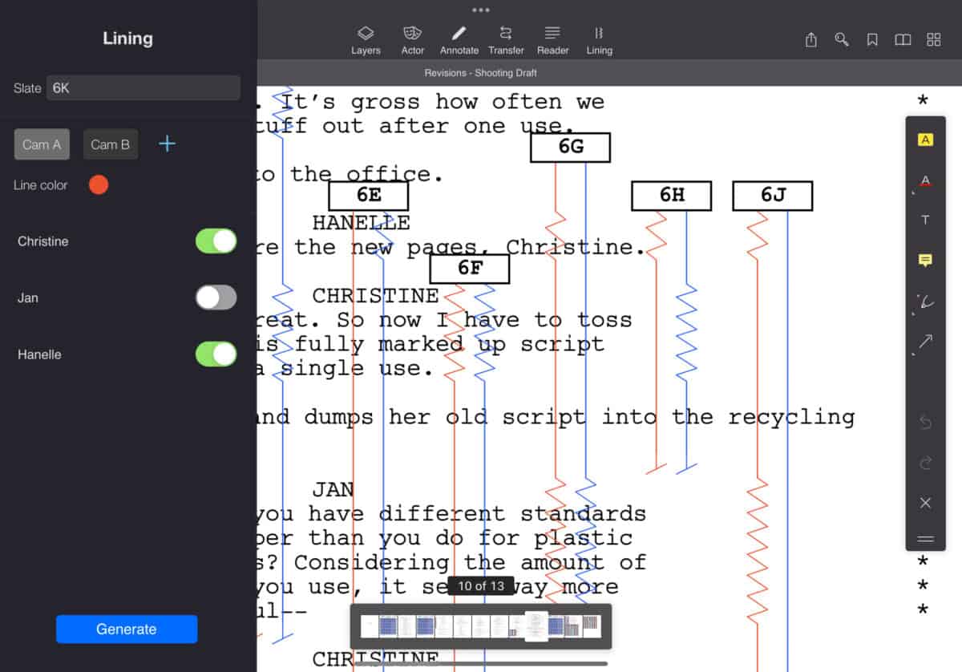Open the Lining panel
The width and height of the screenshot is (962, 672).
click(599, 38)
